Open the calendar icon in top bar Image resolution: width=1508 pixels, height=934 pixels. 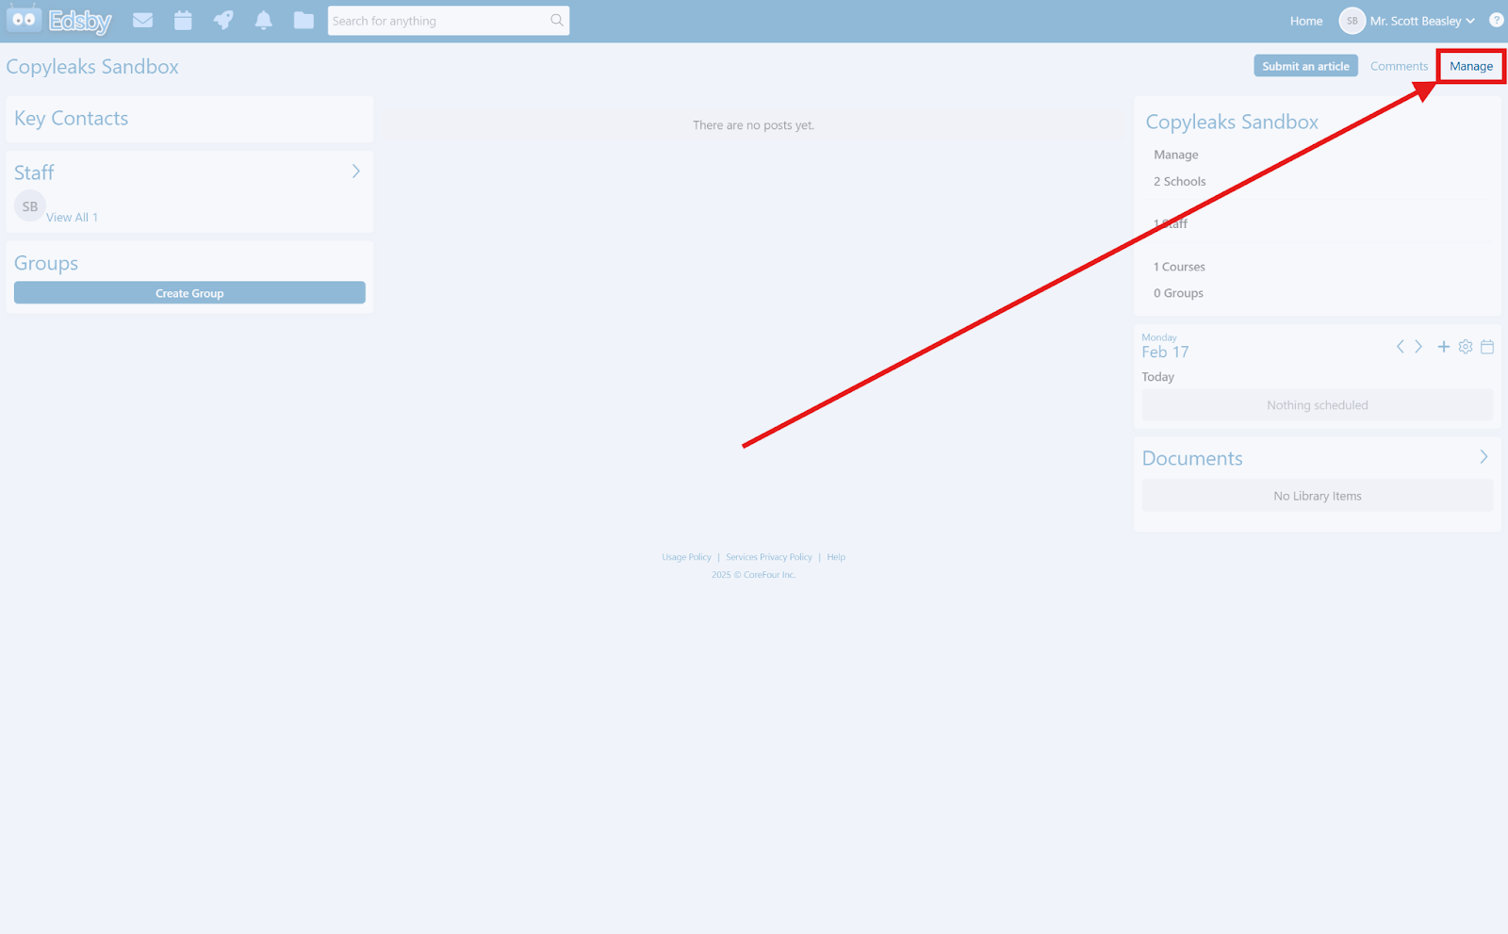[x=183, y=20]
